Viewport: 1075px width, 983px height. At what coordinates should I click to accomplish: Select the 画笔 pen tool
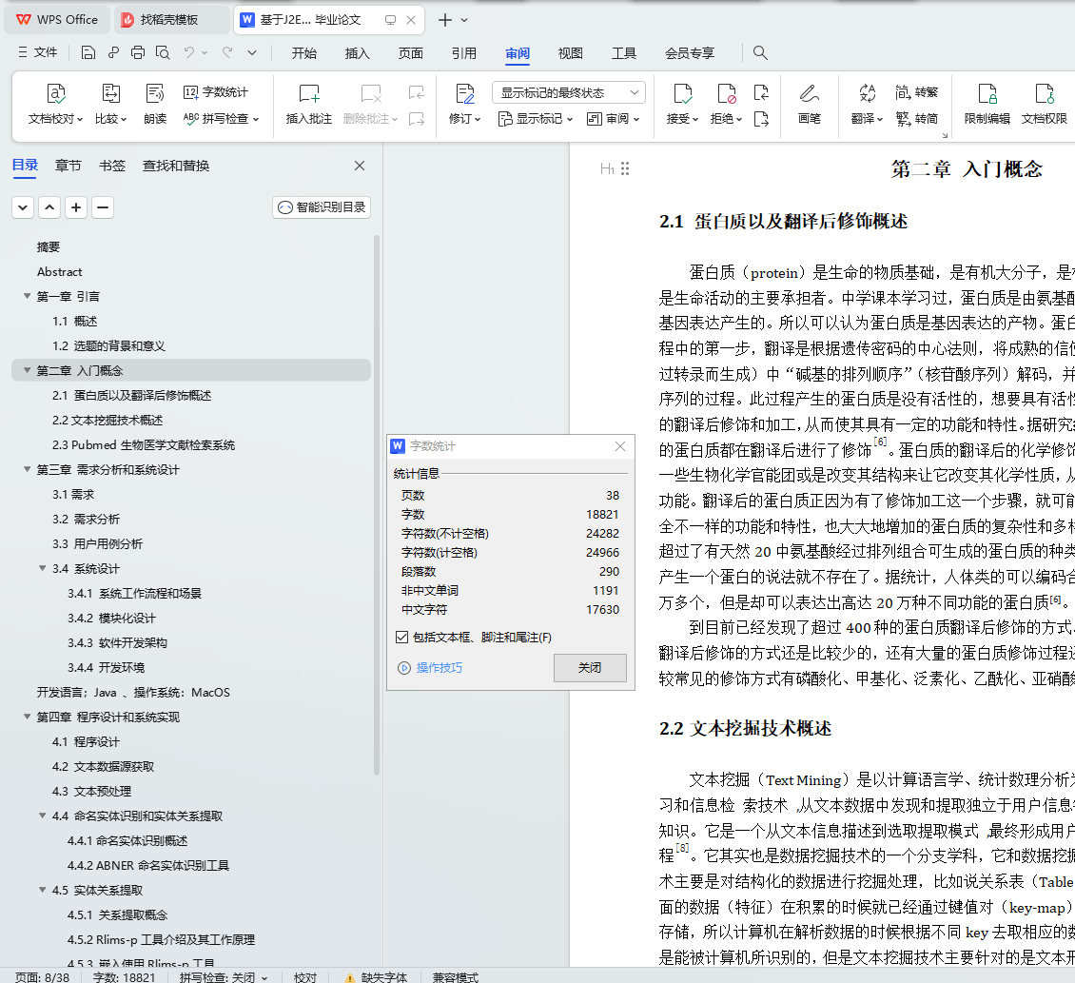coord(809,94)
